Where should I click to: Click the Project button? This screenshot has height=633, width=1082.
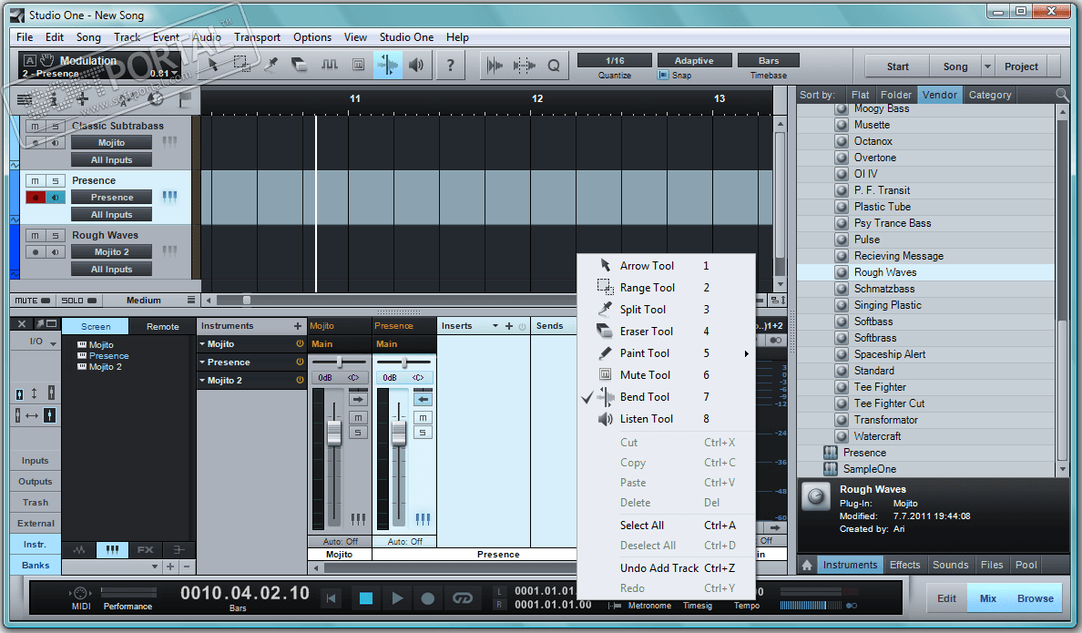tap(1021, 66)
